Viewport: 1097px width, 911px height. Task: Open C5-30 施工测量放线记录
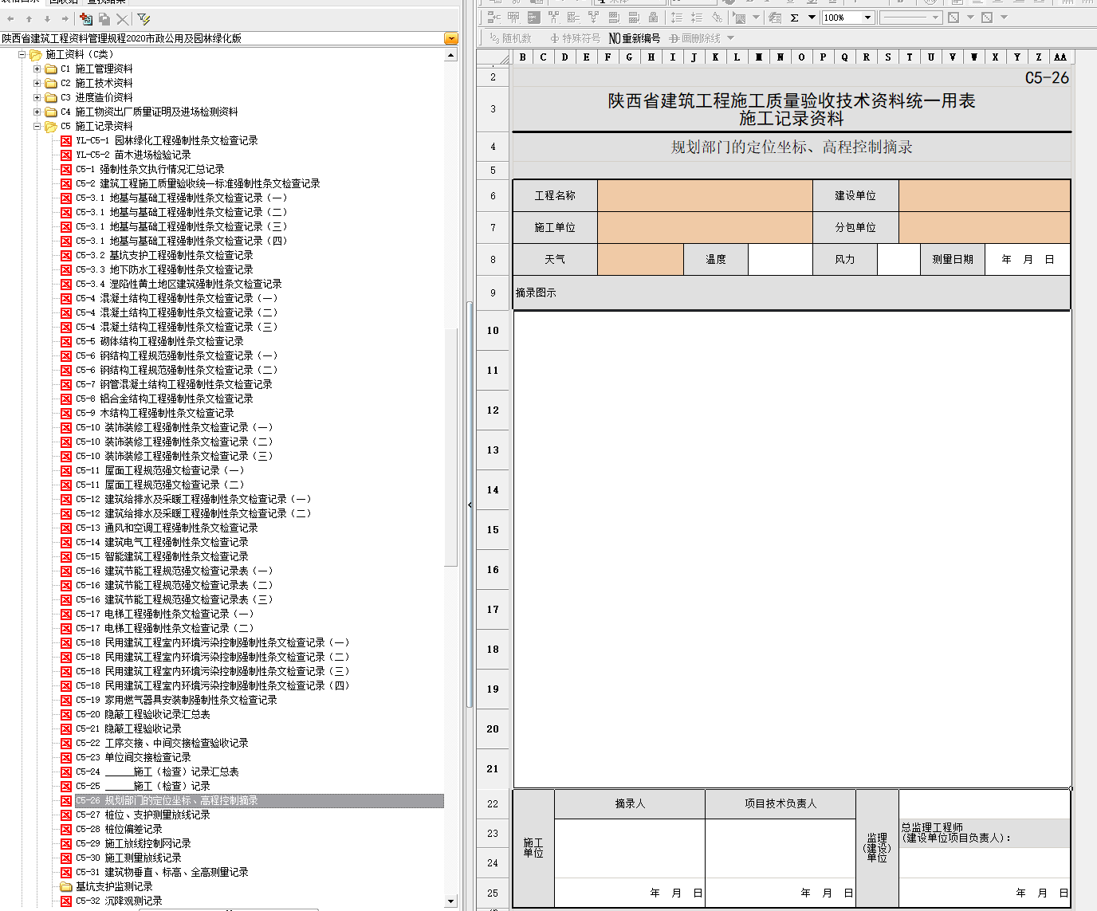point(128,858)
